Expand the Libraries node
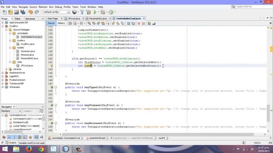The width and height of the screenshot is (273, 153). 6,69
